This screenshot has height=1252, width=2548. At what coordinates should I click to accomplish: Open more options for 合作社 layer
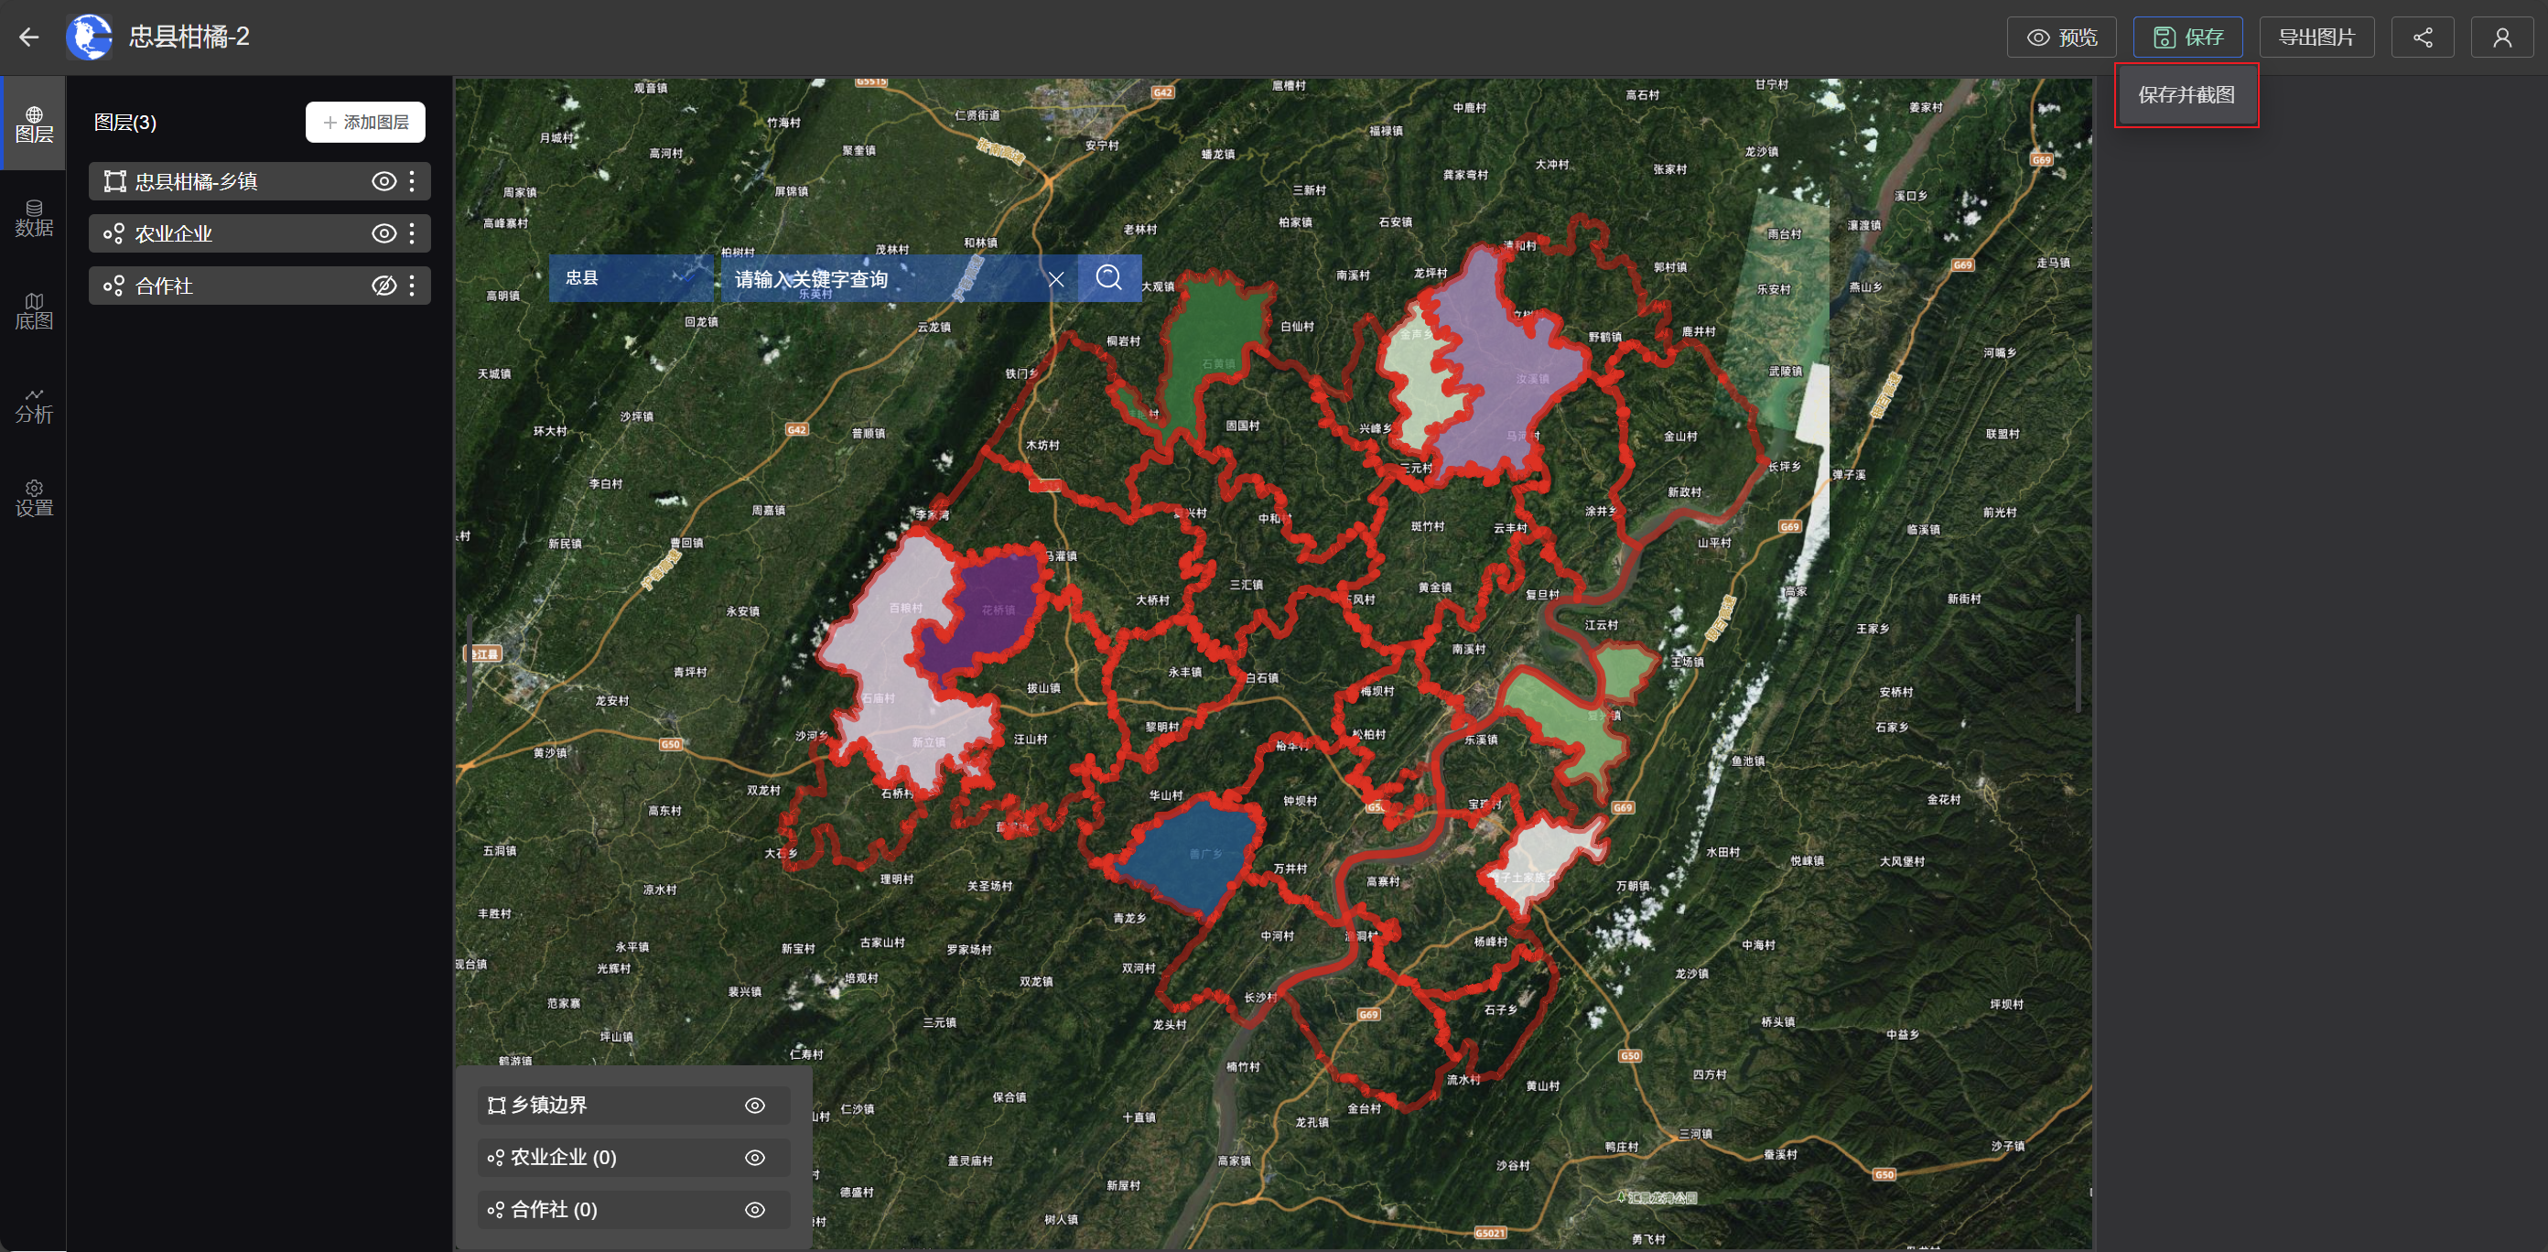point(413,286)
